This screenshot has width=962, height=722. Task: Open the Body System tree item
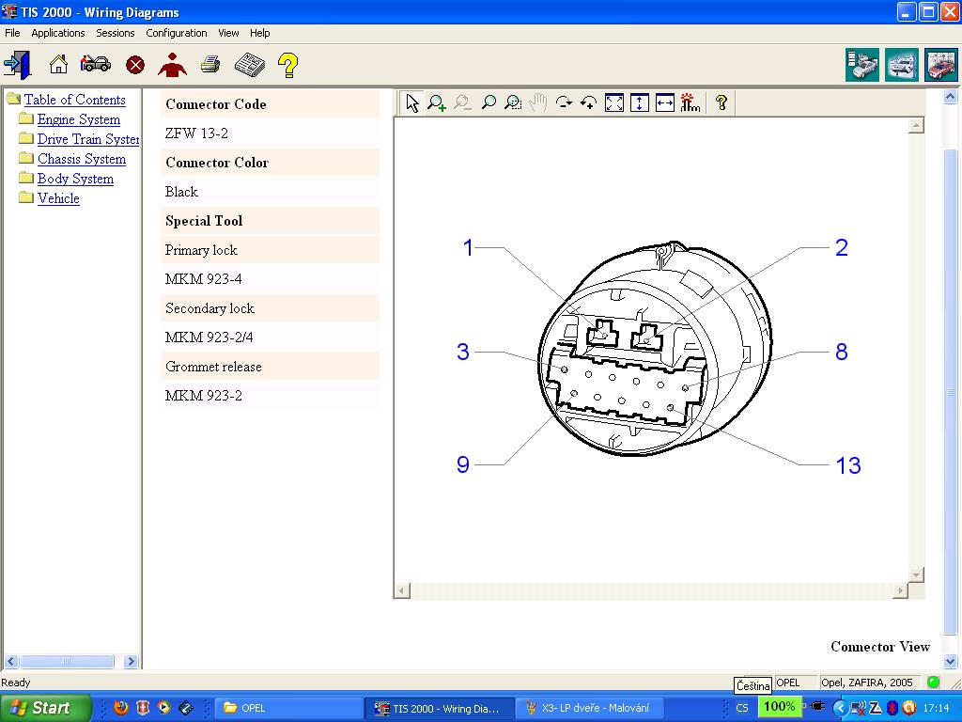(x=75, y=179)
